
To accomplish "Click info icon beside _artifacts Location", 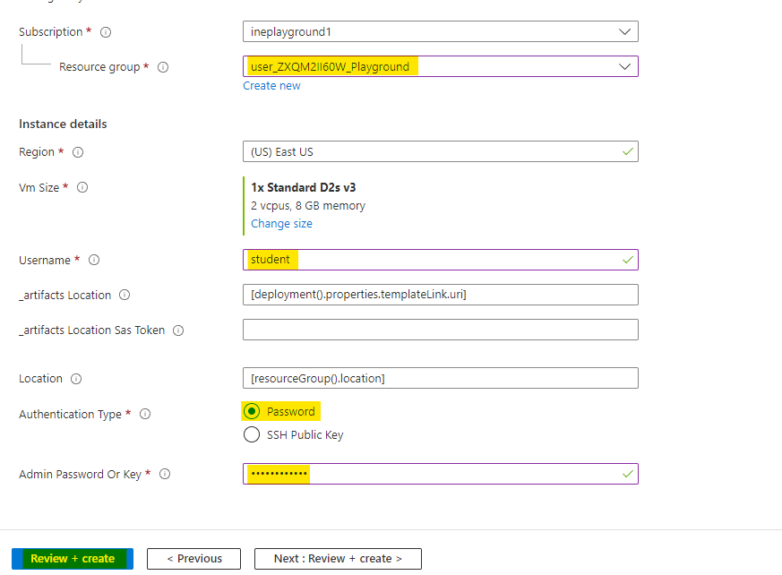I will click(x=125, y=296).
